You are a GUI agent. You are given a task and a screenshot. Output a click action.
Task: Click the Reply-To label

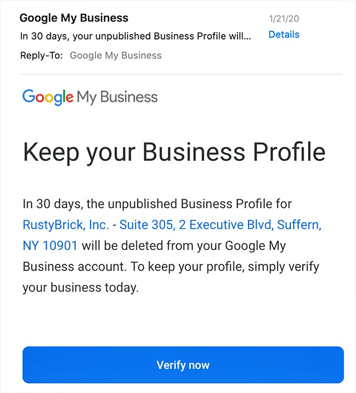[x=41, y=56]
